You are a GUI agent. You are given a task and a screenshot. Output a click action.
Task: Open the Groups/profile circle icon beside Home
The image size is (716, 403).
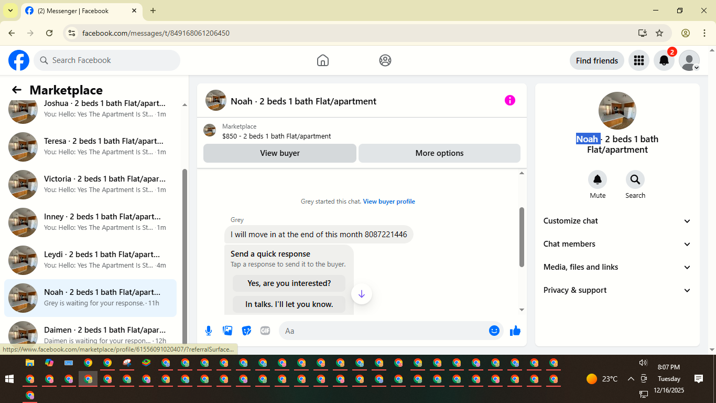tap(385, 60)
